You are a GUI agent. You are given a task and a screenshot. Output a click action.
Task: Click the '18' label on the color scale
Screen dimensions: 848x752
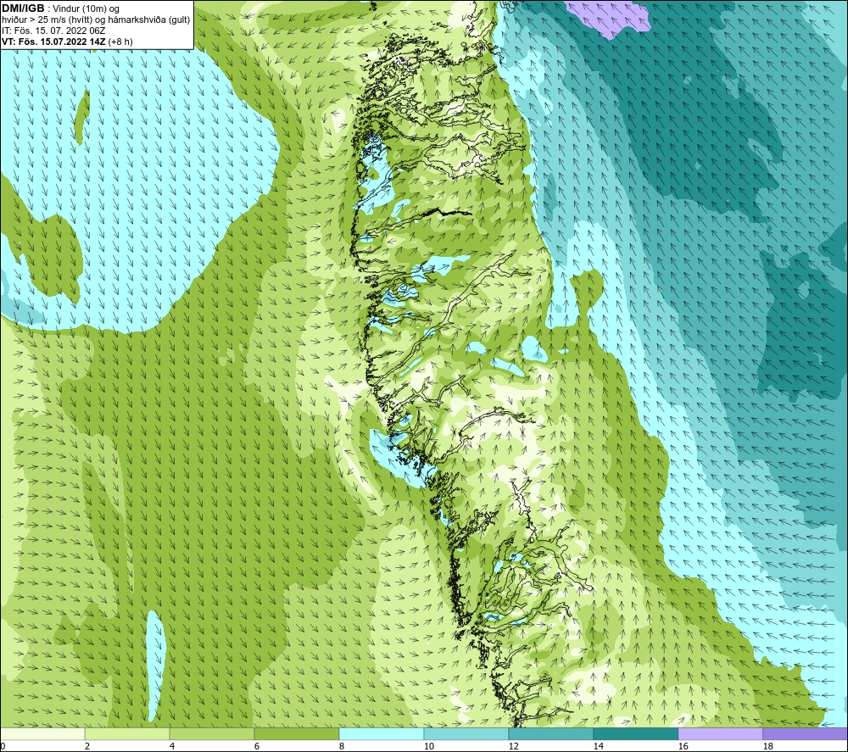(x=768, y=746)
